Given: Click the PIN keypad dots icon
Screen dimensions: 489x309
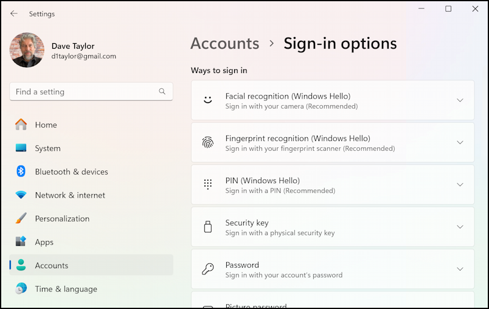Looking at the screenshot, I should click(207, 184).
